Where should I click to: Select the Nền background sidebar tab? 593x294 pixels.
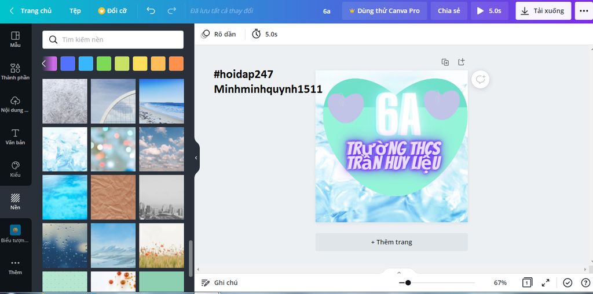click(x=16, y=202)
